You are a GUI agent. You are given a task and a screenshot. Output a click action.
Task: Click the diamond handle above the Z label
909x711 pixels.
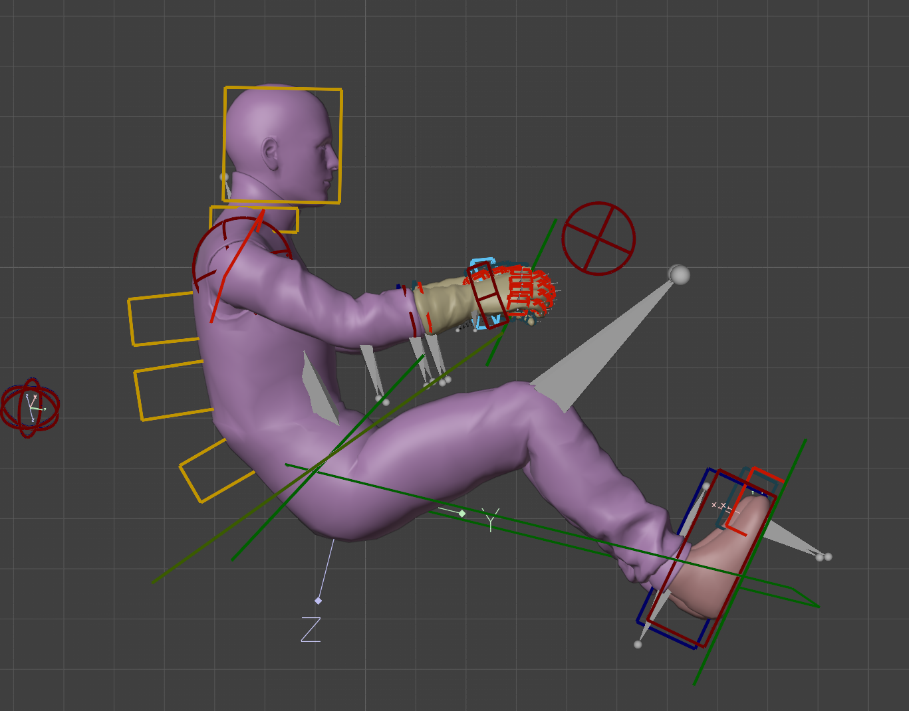tap(318, 601)
